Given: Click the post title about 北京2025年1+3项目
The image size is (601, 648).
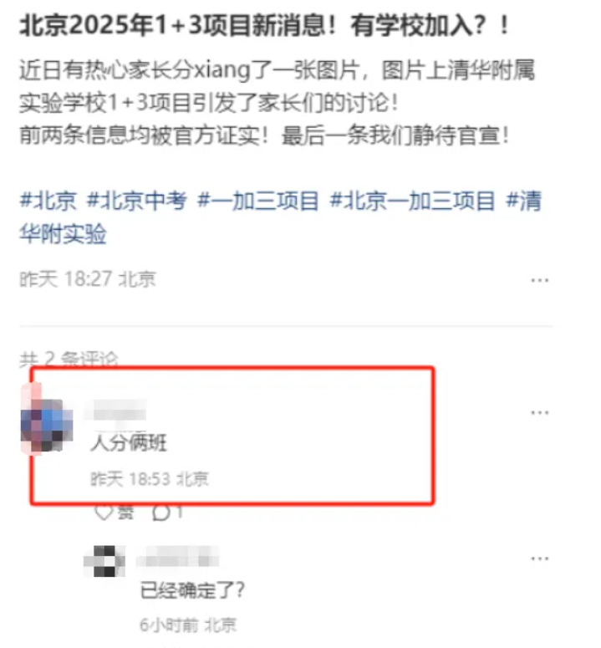Looking at the screenshot, I should [x=264, y=26].
